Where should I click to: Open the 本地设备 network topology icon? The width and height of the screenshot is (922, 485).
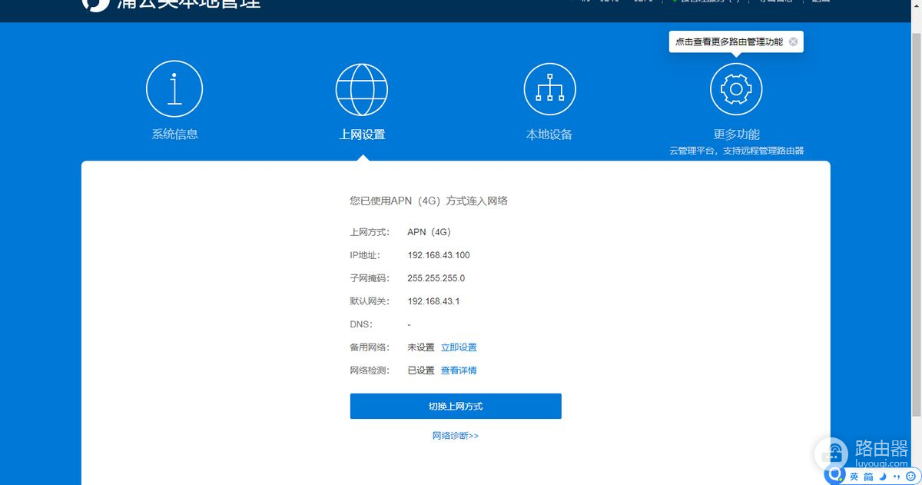pos(549,88)
